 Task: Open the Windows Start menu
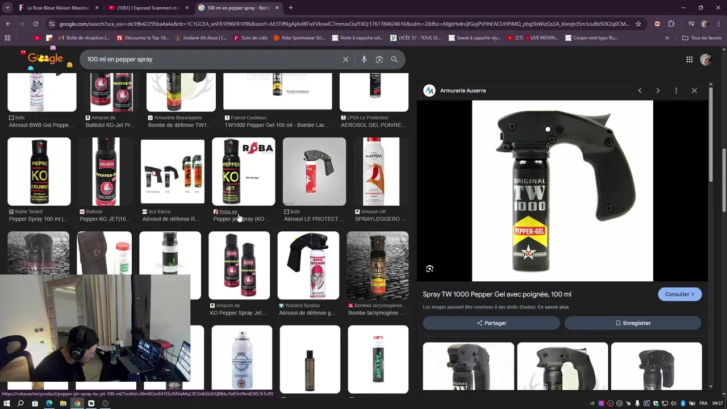point(6,403)
